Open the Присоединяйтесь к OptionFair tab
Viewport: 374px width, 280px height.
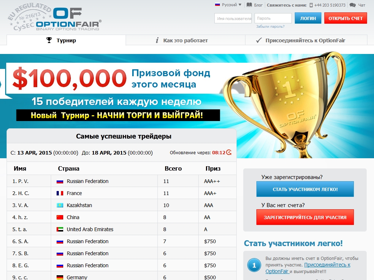305,40
